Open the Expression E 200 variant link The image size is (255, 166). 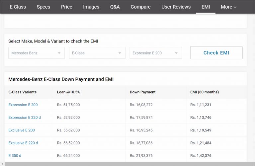(23, 105)
